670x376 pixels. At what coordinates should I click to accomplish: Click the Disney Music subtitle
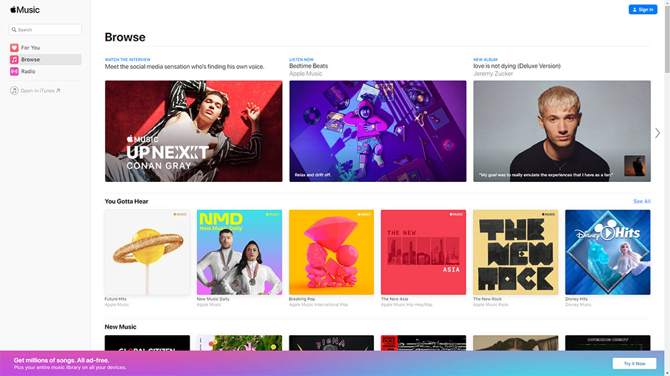(579, 304)
